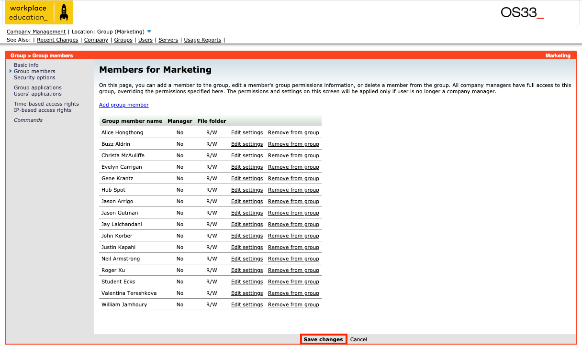The width and height of the screenshot is (582, 347).
Task: Open Group applications in the sidebar
Action: click(x=38, y=87)
